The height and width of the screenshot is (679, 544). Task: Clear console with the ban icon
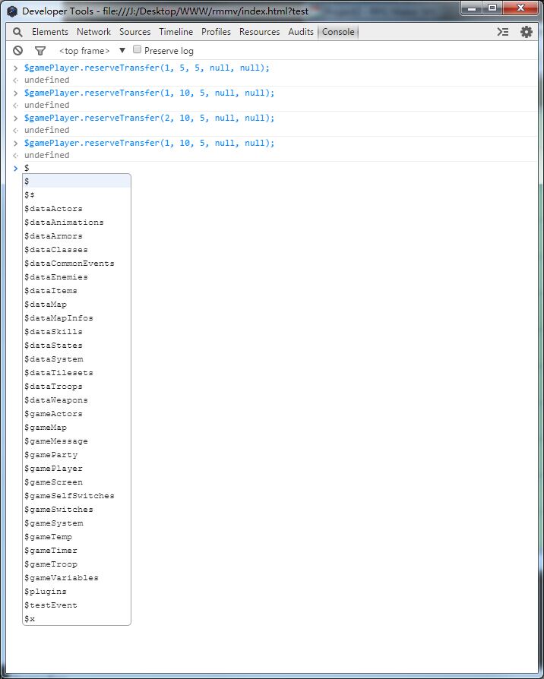click(17, 51)
